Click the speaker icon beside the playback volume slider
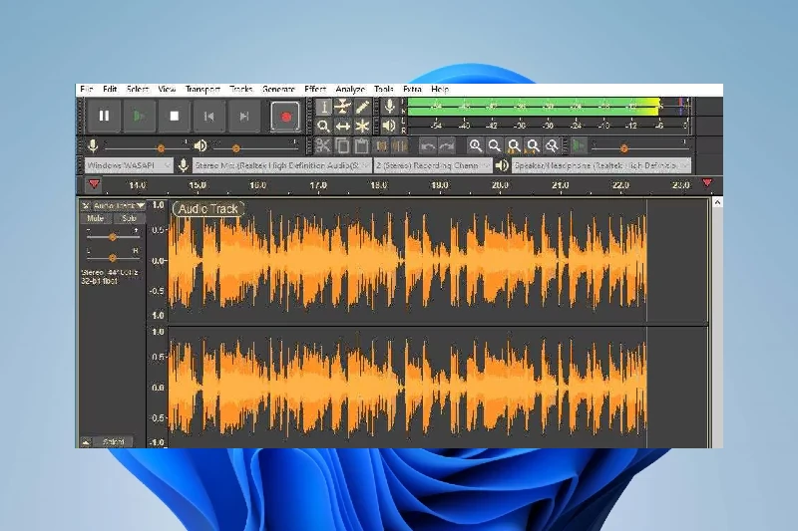 [x=200, y=146]
